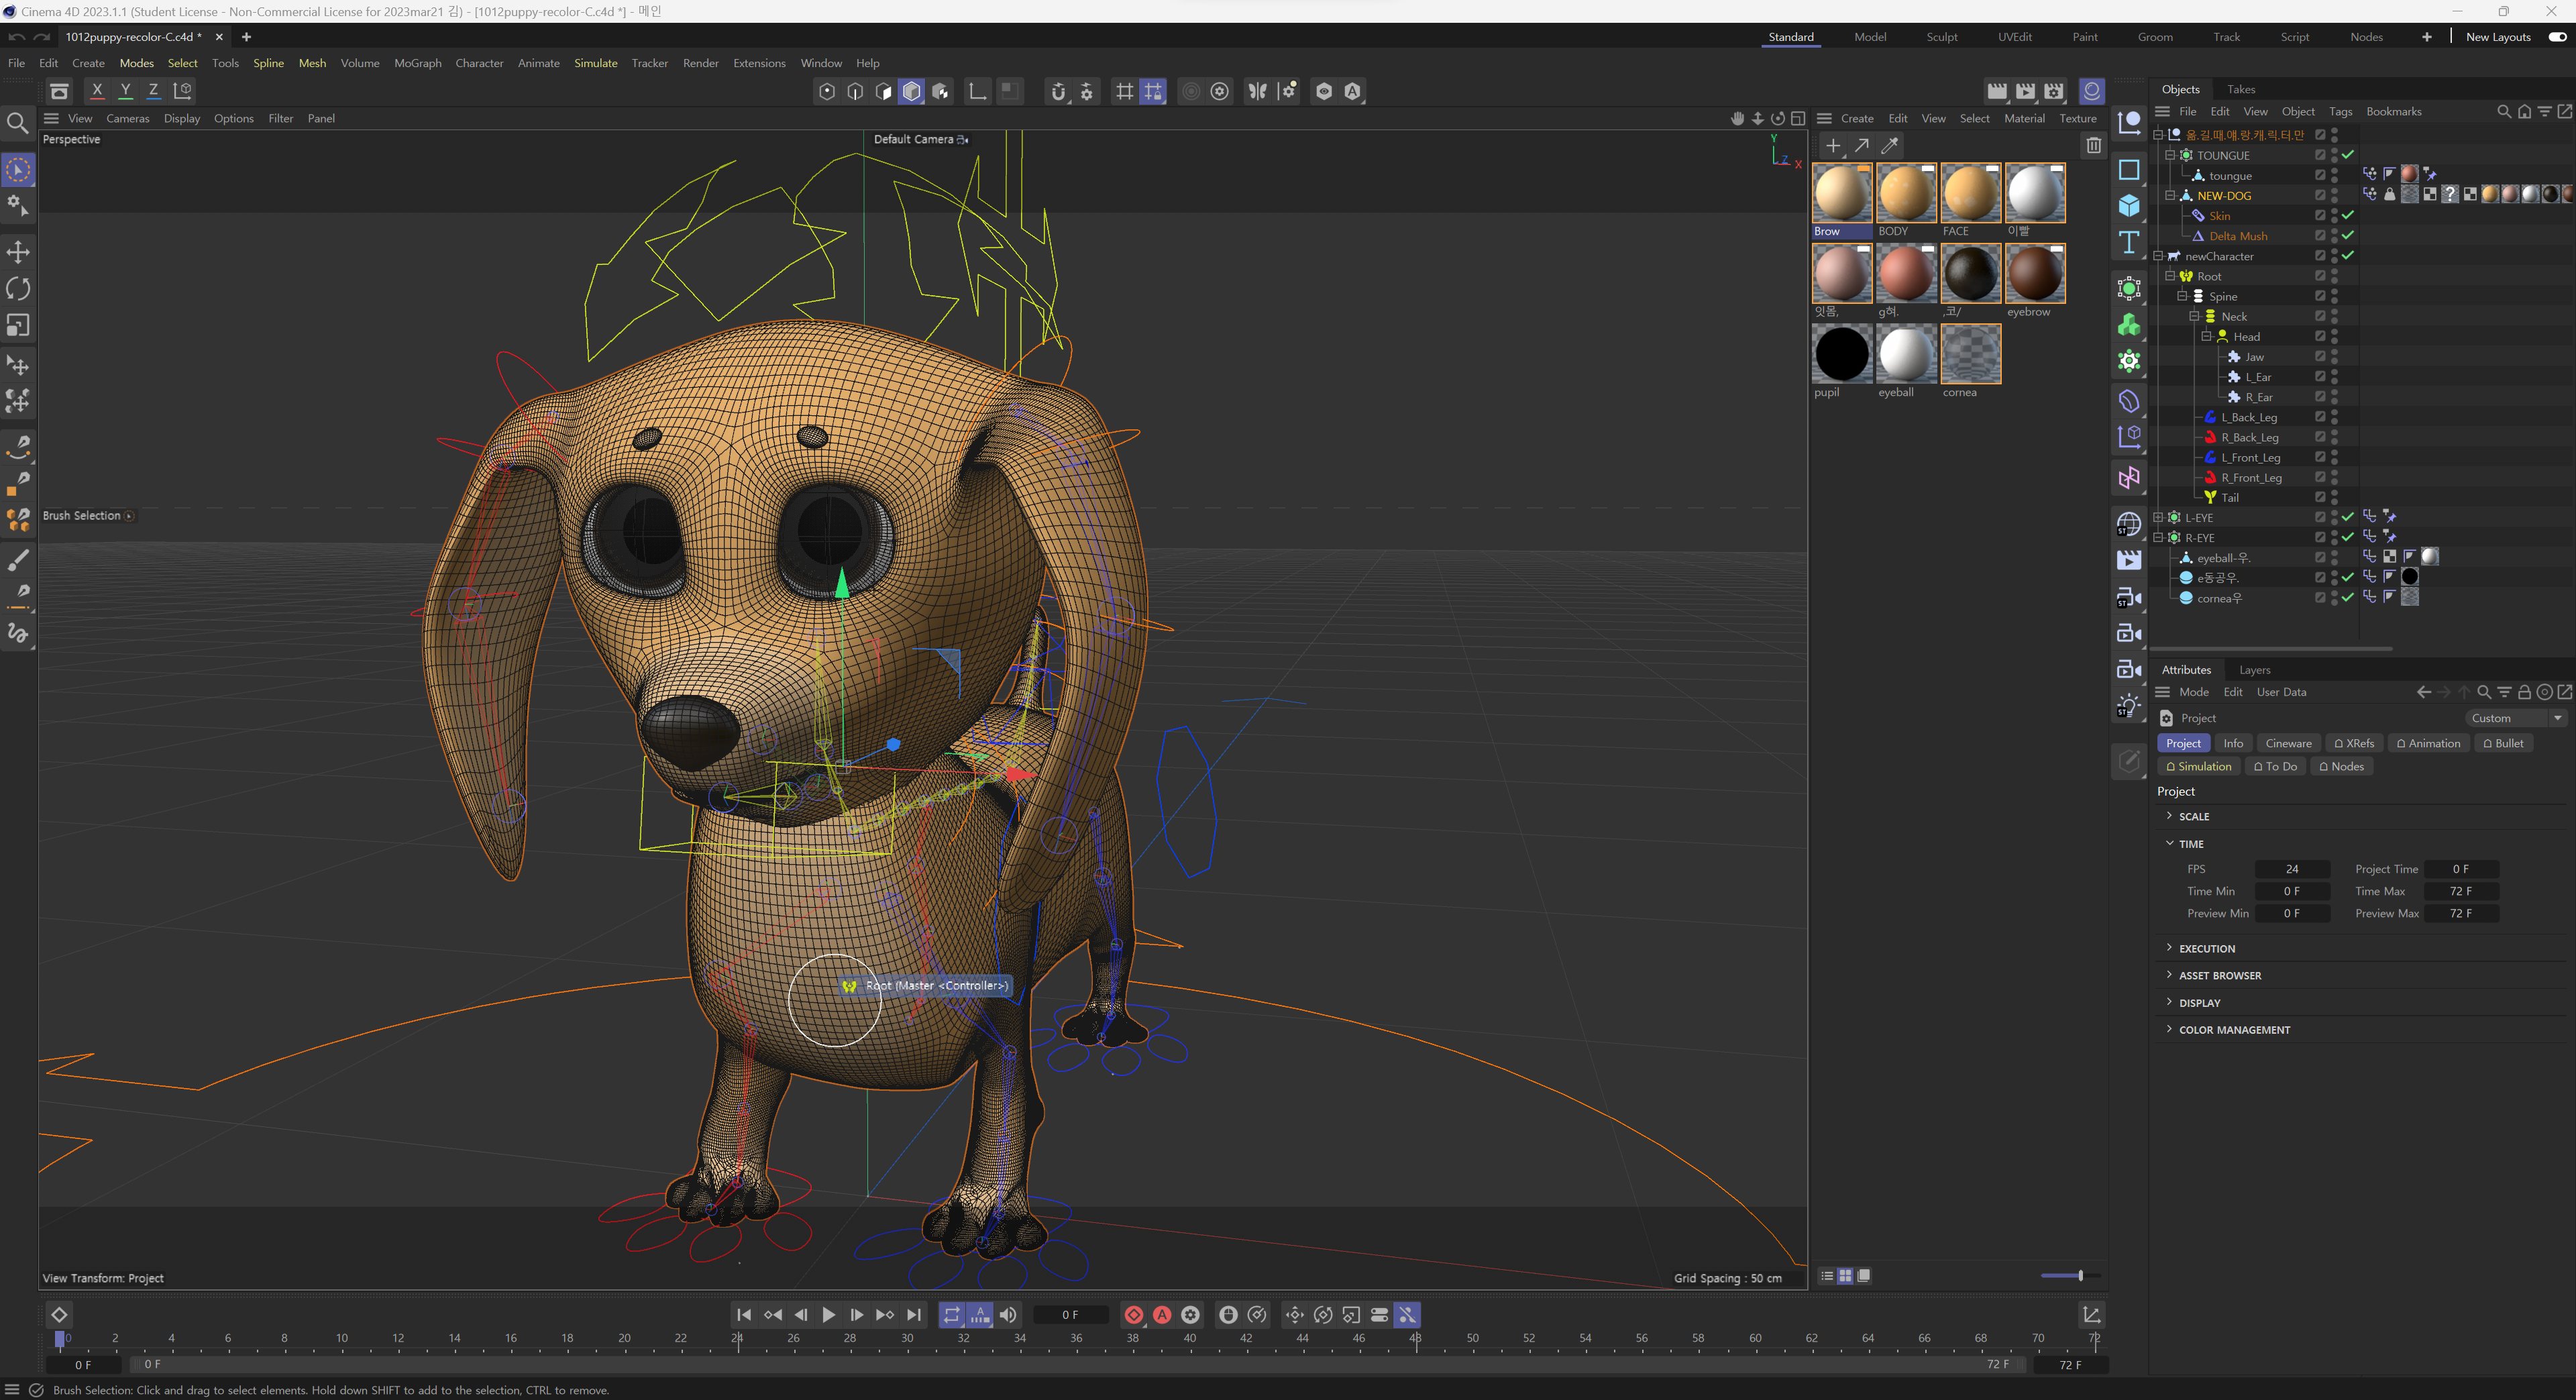The height and width of the screenshot is (1400, 2576).
Task: Collapse the Spine joint tree
Action: click(x=2182, y=296)
